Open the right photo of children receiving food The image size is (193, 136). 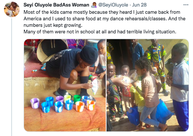coord(148,85)
